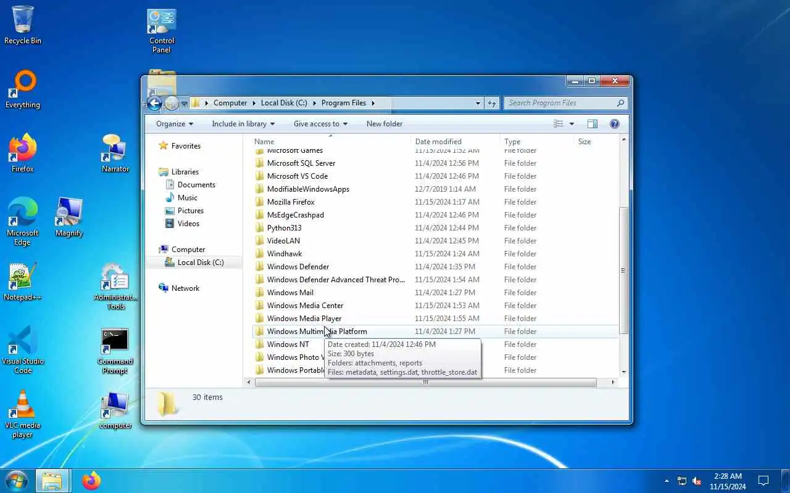Launch Notepad++ from the desktop
Image resolution: width=790 pixels, height=493 pixels.
23,282
